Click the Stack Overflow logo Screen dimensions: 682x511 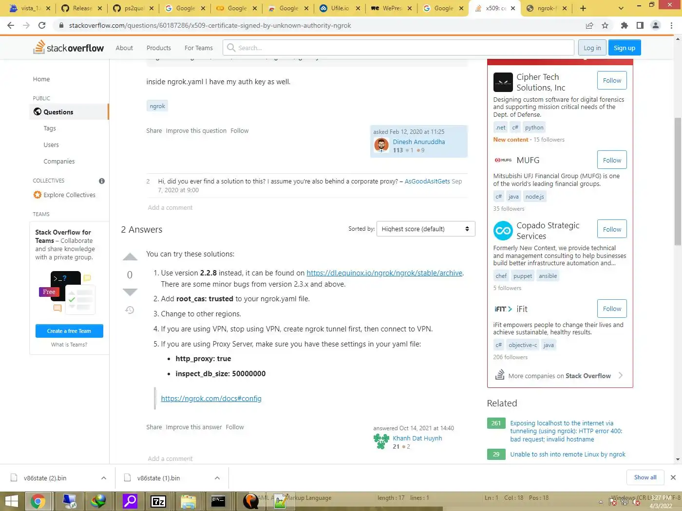point(68,48)
